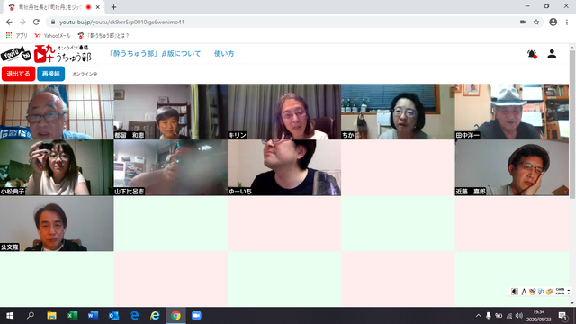This screenshot has width=576, height=324.
Task: Click Chrome icon in taskbar
Action: [175, 316]
